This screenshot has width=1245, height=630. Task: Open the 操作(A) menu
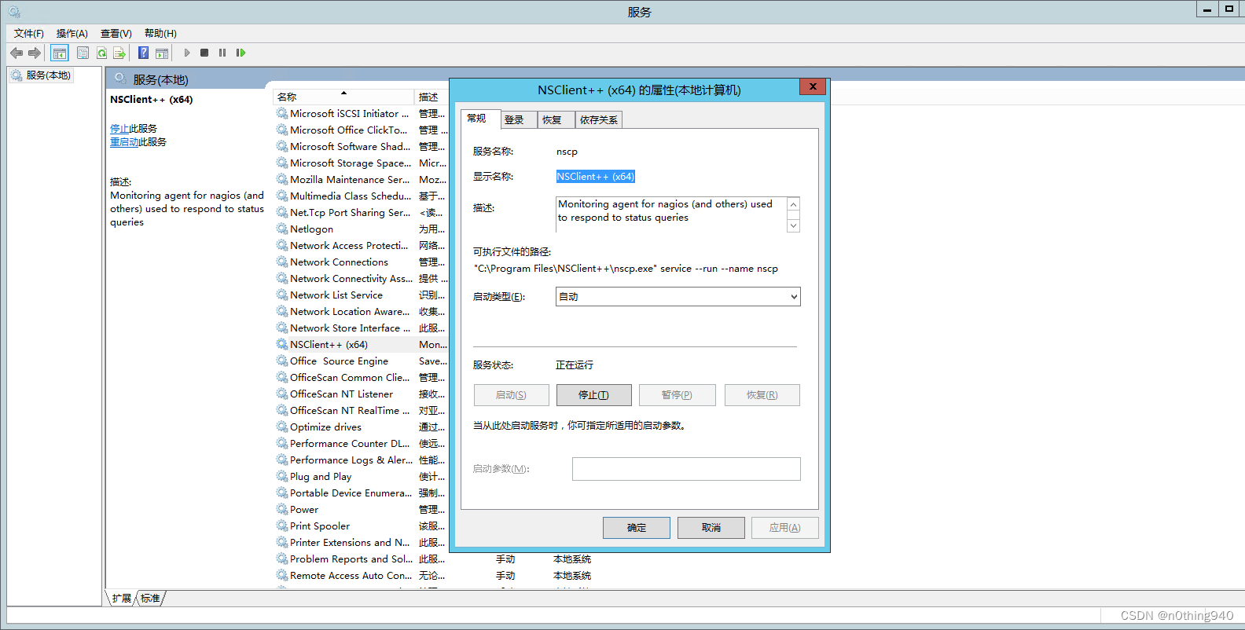72,34
